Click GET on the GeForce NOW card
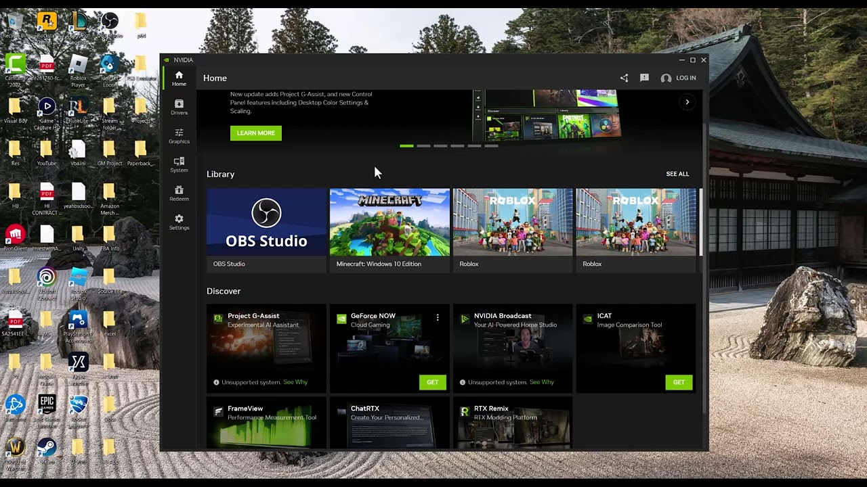Screen dimensions: 867x487 [432, 382]
